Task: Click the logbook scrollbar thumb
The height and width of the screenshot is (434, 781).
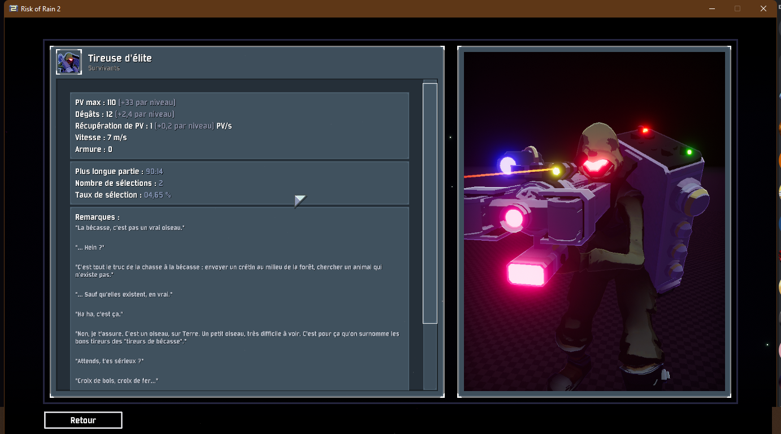Action: [430, 203]
